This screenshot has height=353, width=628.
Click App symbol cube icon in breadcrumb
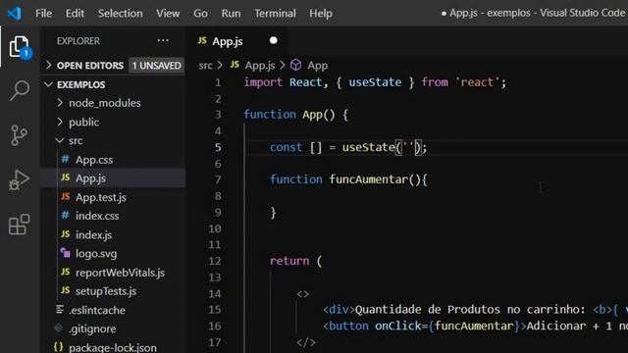295,65
